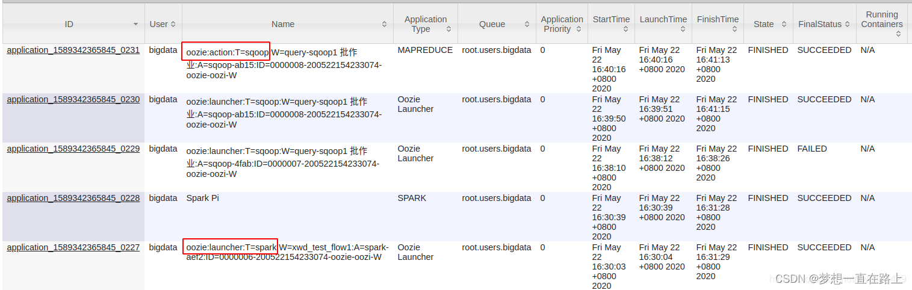Screen dimensions: 912x290
Task: Open application_1589342365845_0228 link
Action: [73, 198]
